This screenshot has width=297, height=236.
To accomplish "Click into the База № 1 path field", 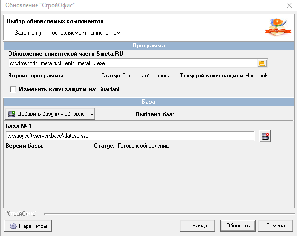I will click(129, 136).
